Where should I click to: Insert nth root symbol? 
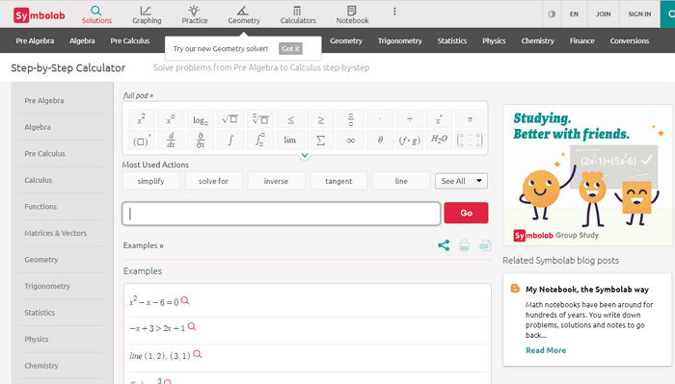coord(260,119)
